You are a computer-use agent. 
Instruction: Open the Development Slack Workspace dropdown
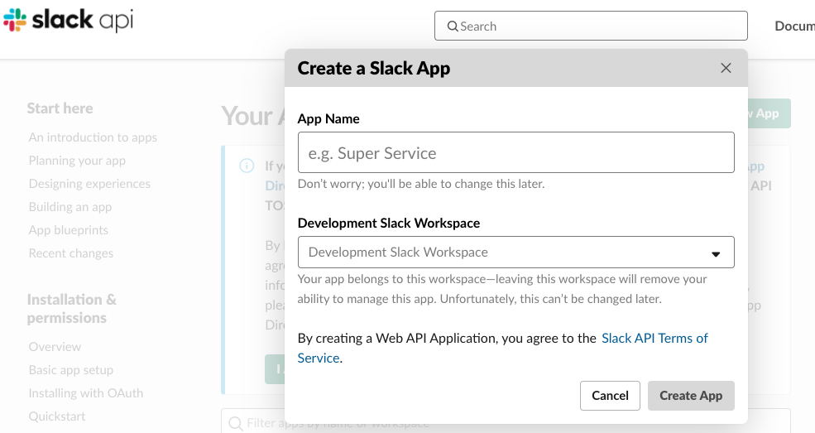[516, 253]
